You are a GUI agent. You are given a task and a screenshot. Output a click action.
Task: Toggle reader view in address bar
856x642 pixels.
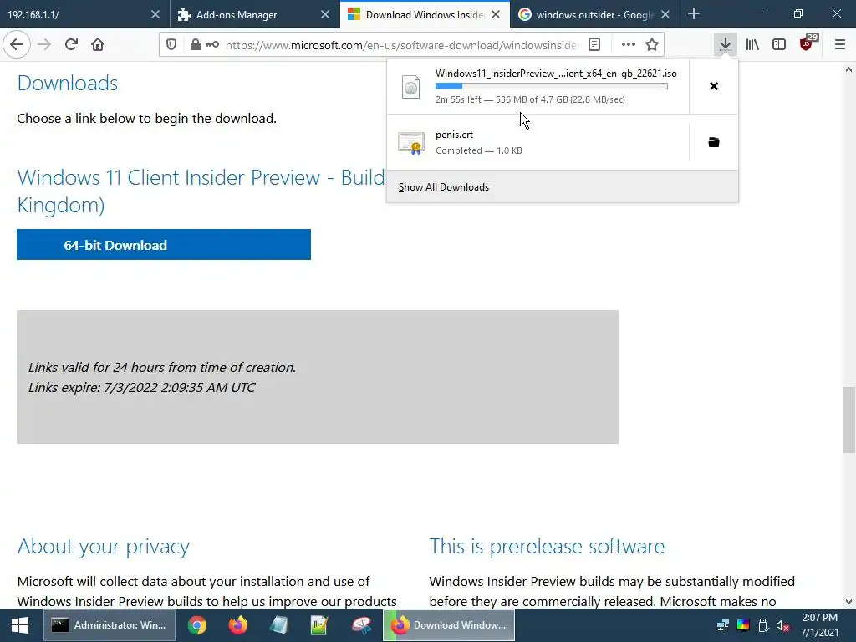coord(594,45)
